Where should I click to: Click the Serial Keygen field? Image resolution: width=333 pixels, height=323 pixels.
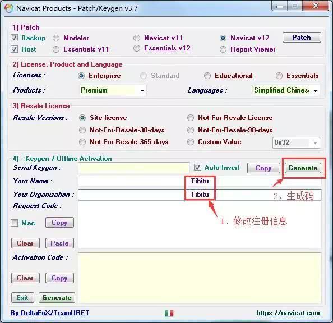tap(134, 168)
